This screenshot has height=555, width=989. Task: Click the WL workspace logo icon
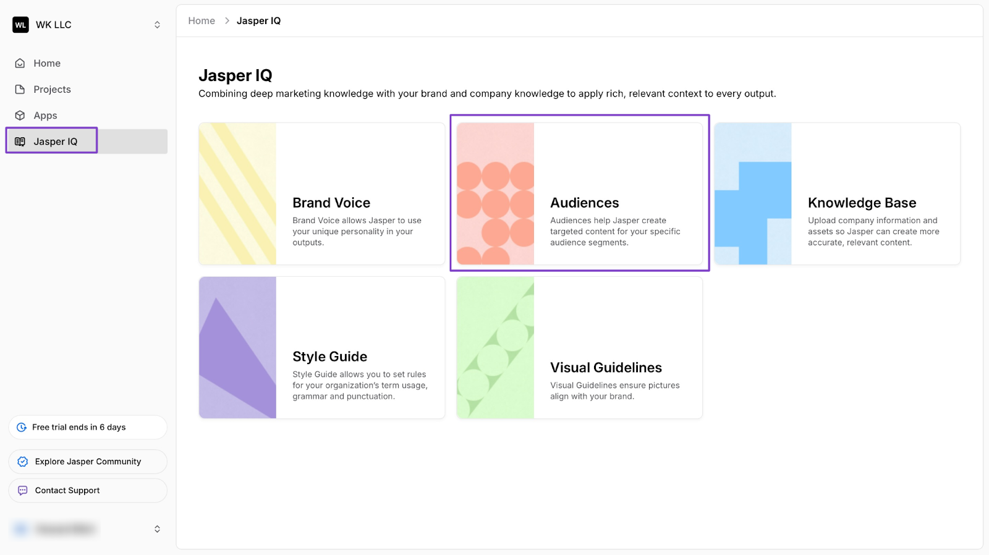coord(20,25)
